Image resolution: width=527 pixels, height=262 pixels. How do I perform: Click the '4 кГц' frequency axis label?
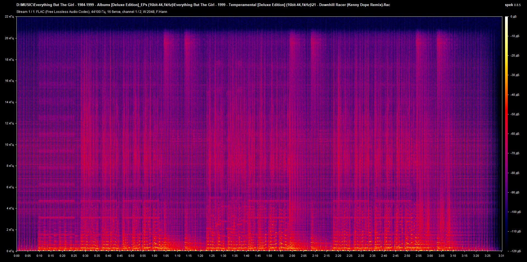pos(10,208)
